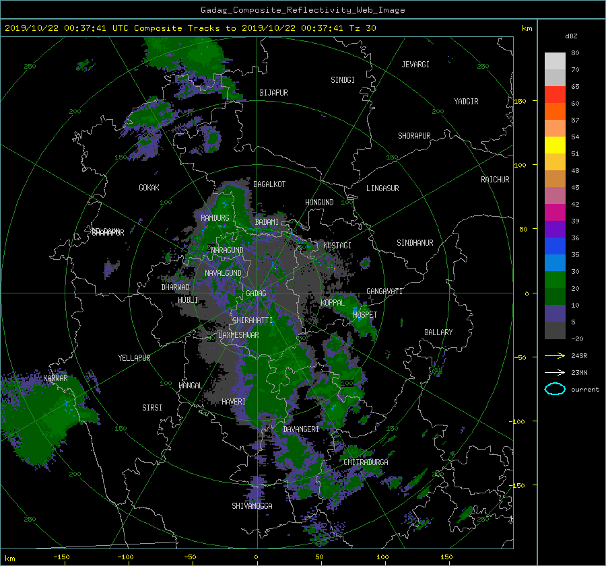Click the Gadag Composite Reflectivity title text
This screenshot has height=566, width=606.
click(302, 9)
